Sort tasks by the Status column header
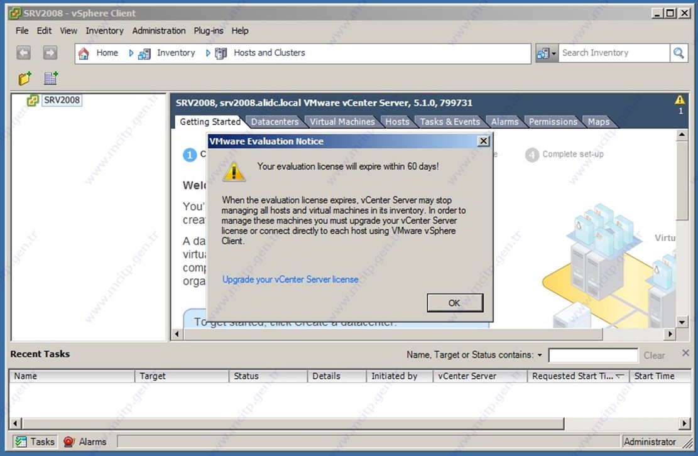This screenshot has width=698, height=456. (x=268, y=376)
